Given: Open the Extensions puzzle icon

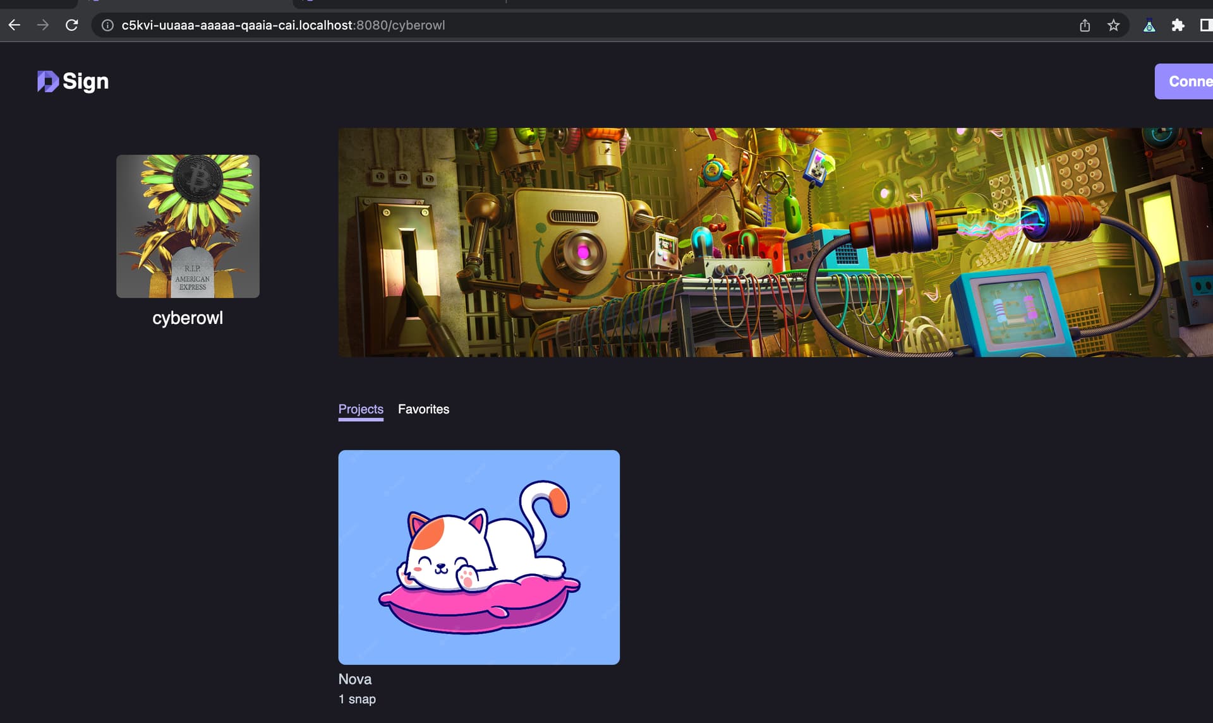Looking at the screenshot, I should pyautogui.click(x=1178, y=25).
